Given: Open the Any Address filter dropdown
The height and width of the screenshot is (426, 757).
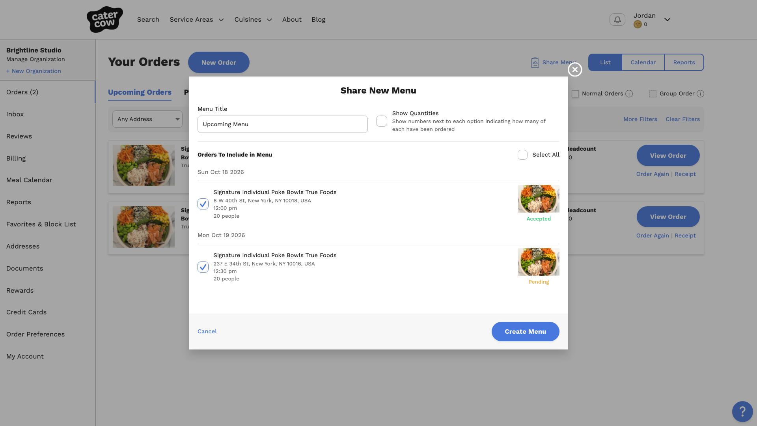Looking at the screenshot, I should [x=147, y=119].
